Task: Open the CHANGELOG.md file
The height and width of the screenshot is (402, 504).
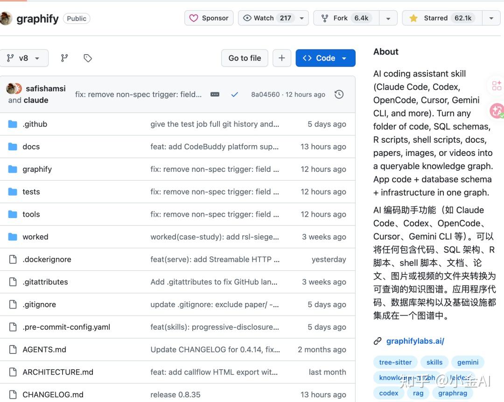Action: pyautogui.click(x=53, y=395)
